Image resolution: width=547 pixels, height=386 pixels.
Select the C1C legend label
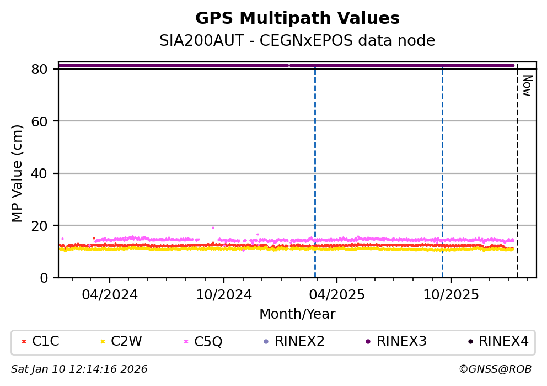45,342
